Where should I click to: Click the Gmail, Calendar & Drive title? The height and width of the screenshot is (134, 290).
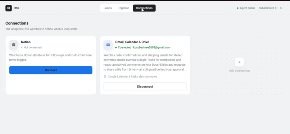coord(132,42)
